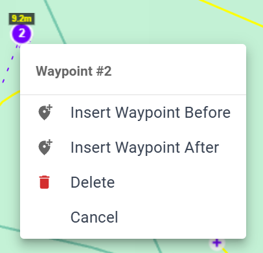263x253 pixels.
Task: Click the teal path at bottom-left corner
Action: pos(10,229)
